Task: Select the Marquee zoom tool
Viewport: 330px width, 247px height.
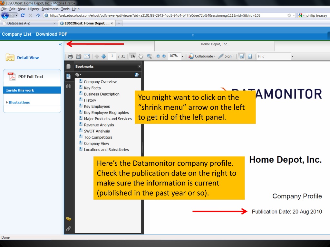Action: (149, 56)
